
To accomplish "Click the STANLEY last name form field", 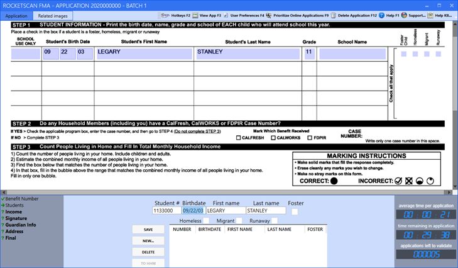I will point(248,54).
